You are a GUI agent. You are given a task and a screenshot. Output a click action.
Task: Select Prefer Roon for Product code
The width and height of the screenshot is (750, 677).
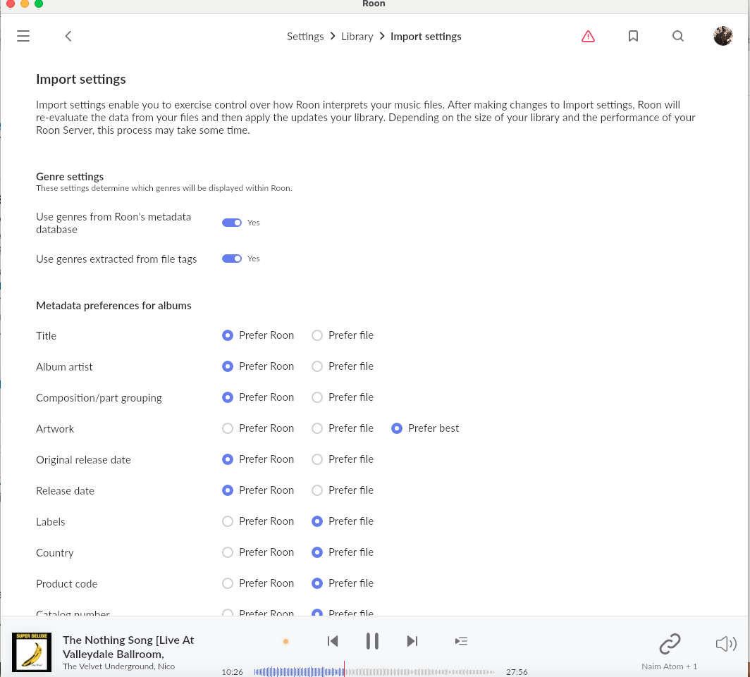(x=228, y=583)
